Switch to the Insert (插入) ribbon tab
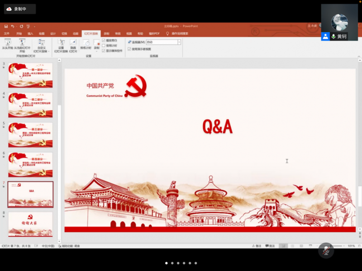 (x=30, y=33)
